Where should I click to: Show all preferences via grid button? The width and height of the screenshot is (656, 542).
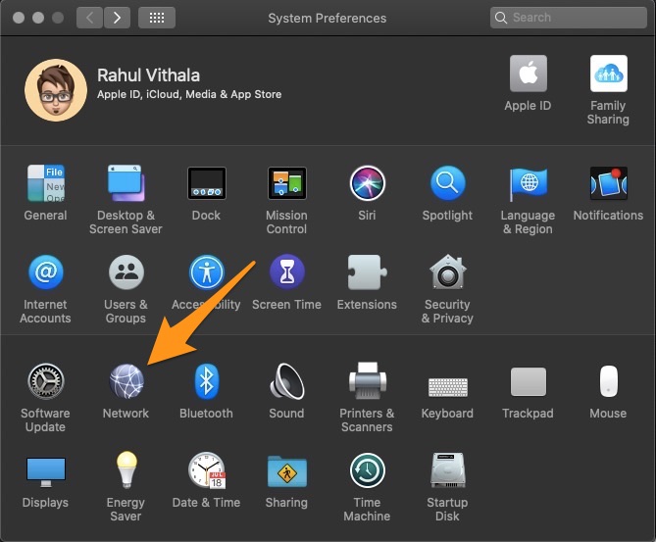pyautogui.click(x=157, y=18)
